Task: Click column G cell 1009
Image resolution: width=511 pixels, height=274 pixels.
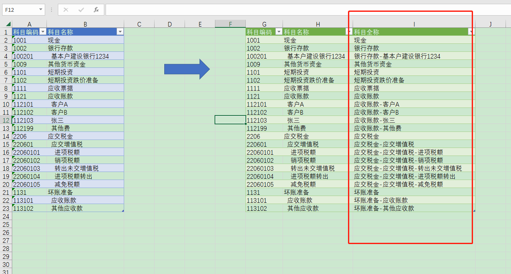Action: 264,64
